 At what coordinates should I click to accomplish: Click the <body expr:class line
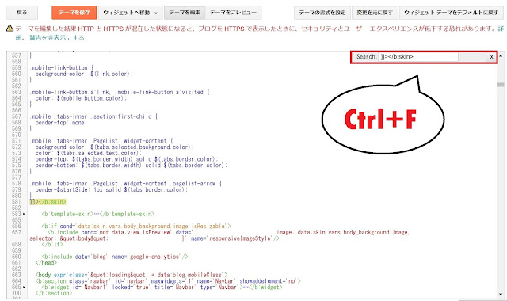pos(132,275)
